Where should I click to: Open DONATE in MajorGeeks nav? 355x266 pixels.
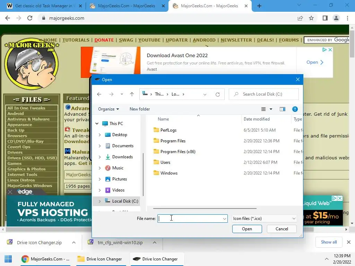point(104,40)
